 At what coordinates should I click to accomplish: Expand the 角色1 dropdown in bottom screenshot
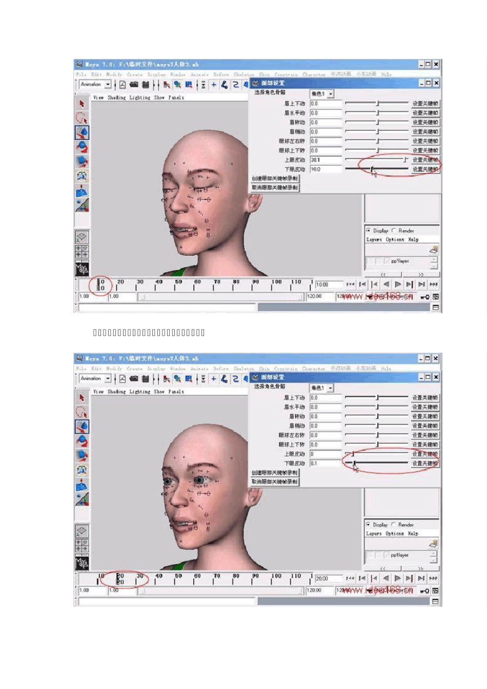331,388
